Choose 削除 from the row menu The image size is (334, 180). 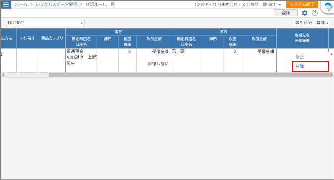pyautogui.click(x=311, y=66)
